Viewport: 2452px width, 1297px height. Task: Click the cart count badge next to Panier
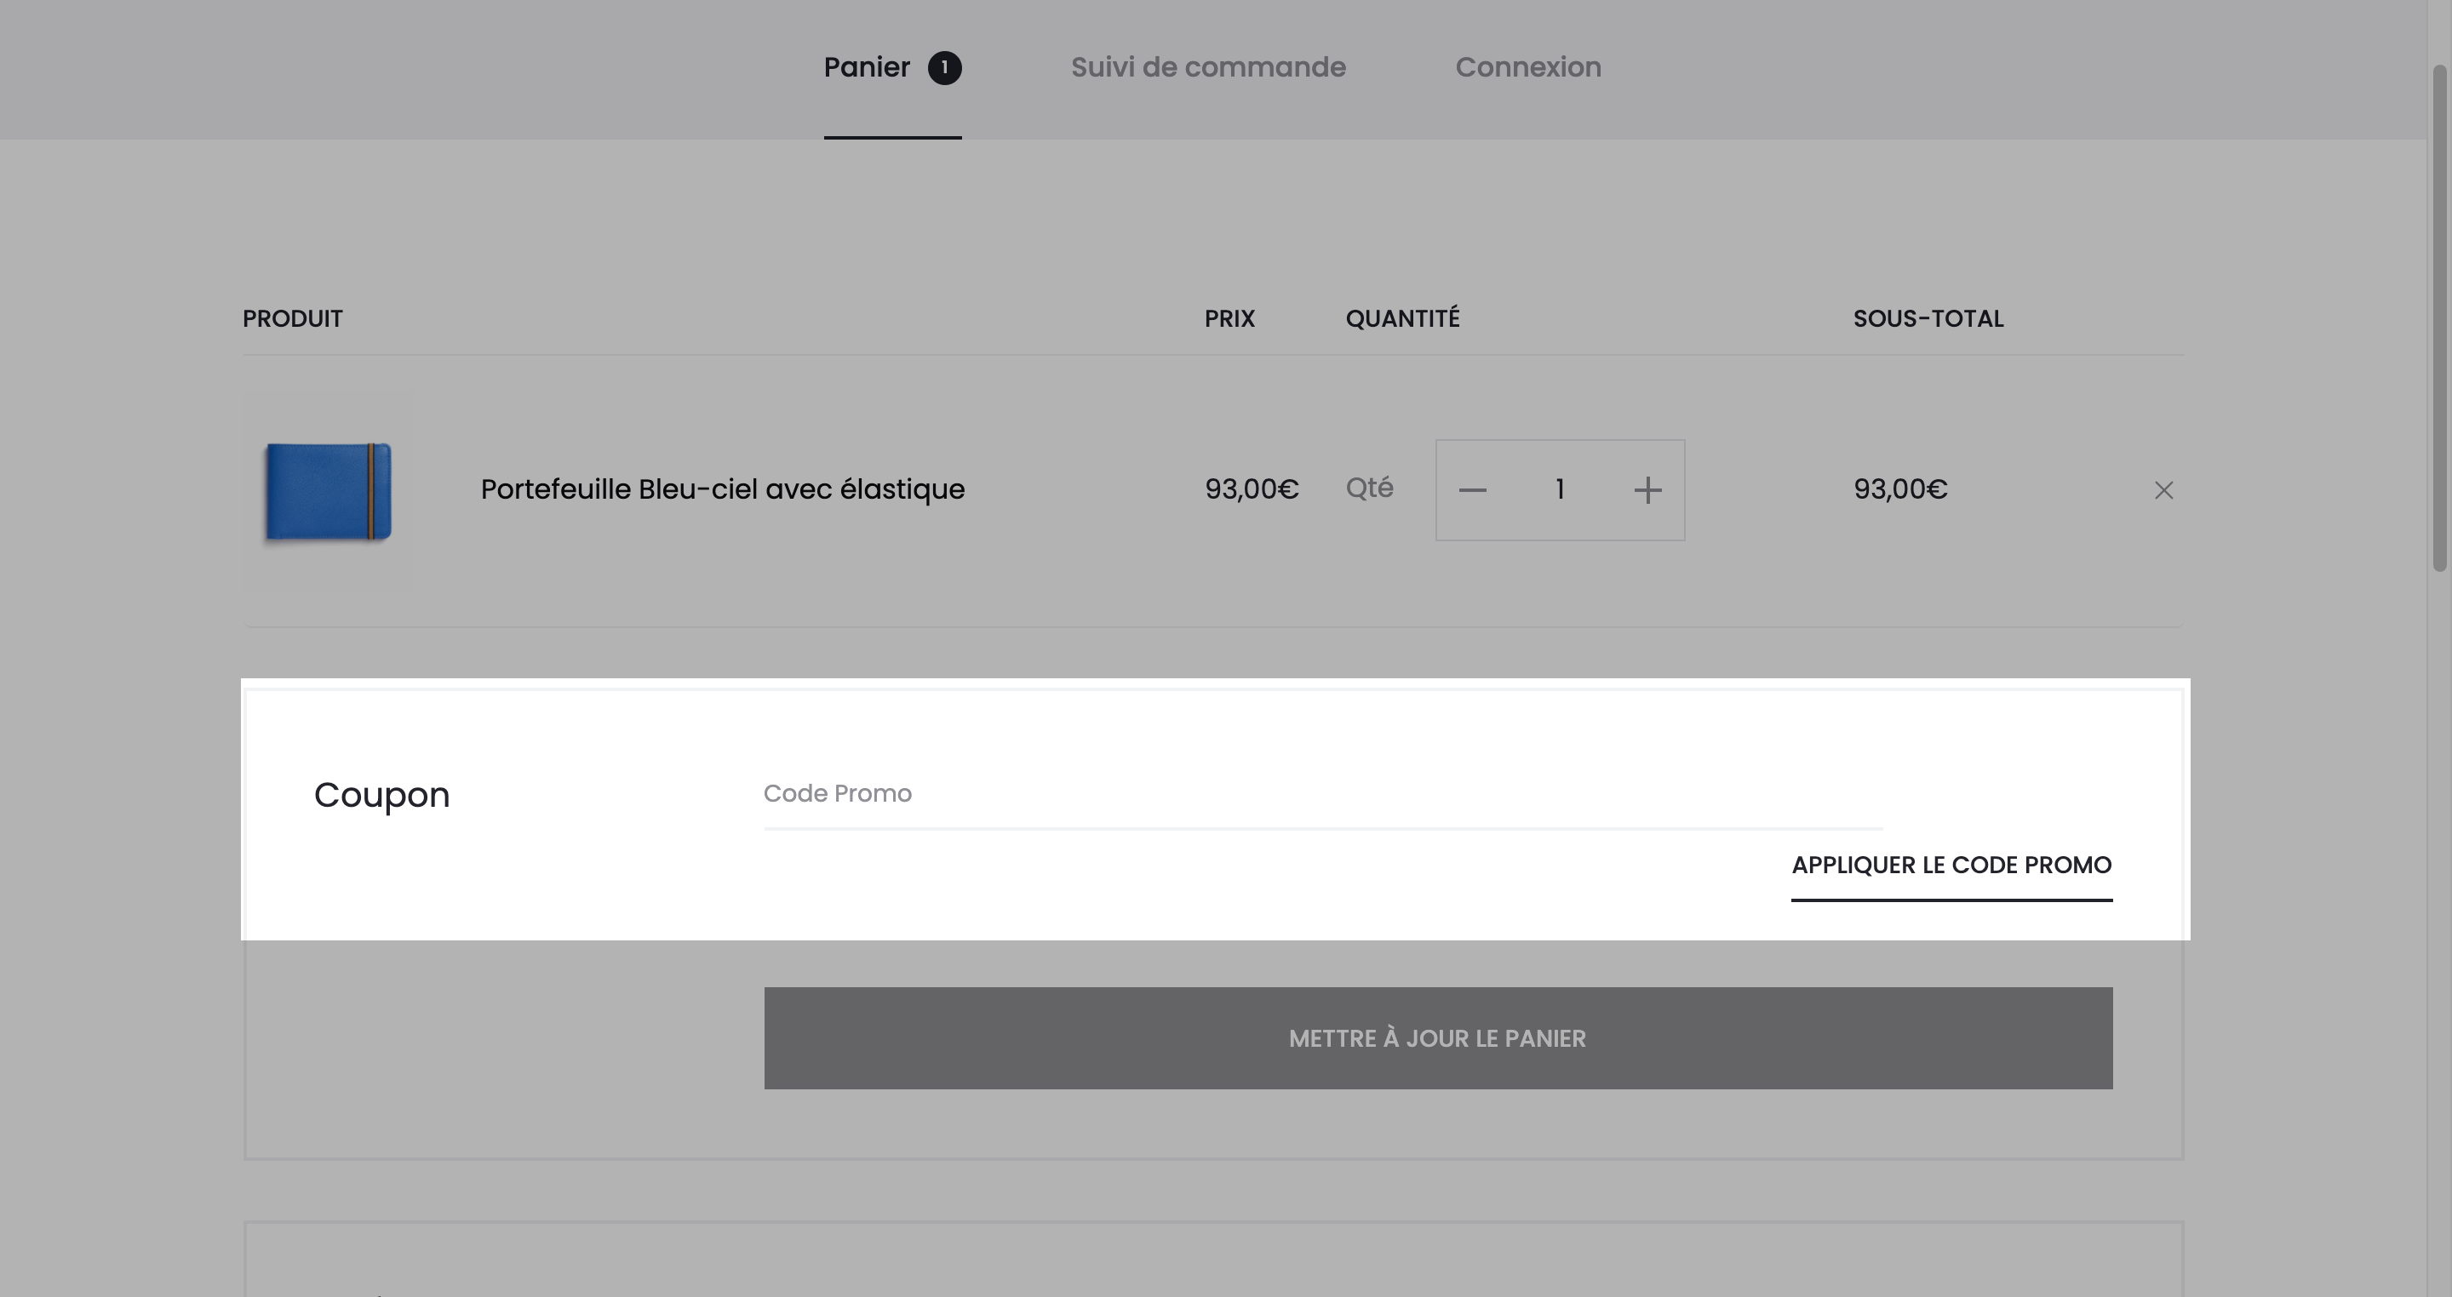click(x=944, y=67)
